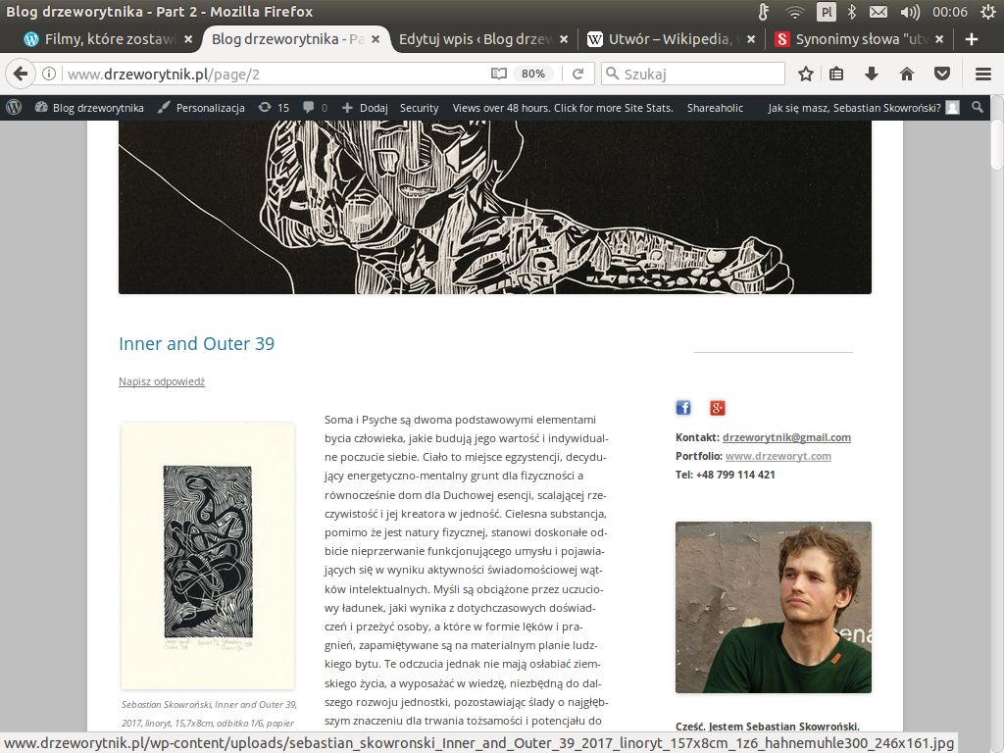Switch to the Utwór – Wikipedia tab
Image resolution: width=1004 pixels, height=753 pixels.
pos(669,39)
